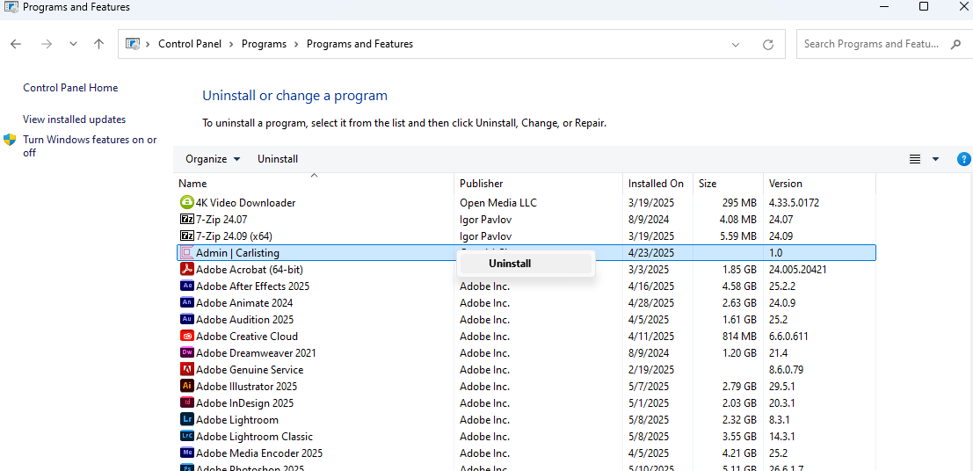Go forward with the right arrow
The width and height of the screenshot is (973, 471).
tap(46, 44)
